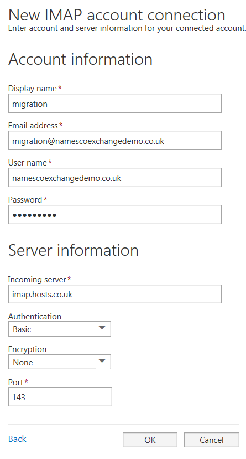The height and width of the screenshot is (459, 246).
Task: Focus the Incoming server field imap.hosts.co.uk
Action: click(x=115, y=294)
